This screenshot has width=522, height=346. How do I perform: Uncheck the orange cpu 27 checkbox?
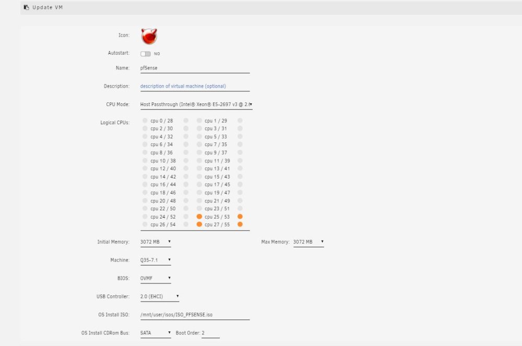click(199, 224)
